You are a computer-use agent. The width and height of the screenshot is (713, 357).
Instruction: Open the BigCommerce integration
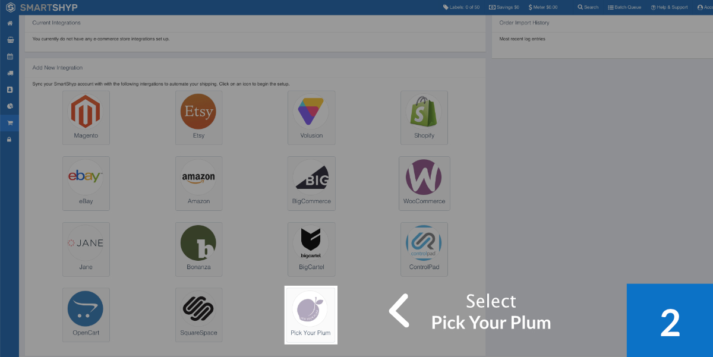pos(311,183)
